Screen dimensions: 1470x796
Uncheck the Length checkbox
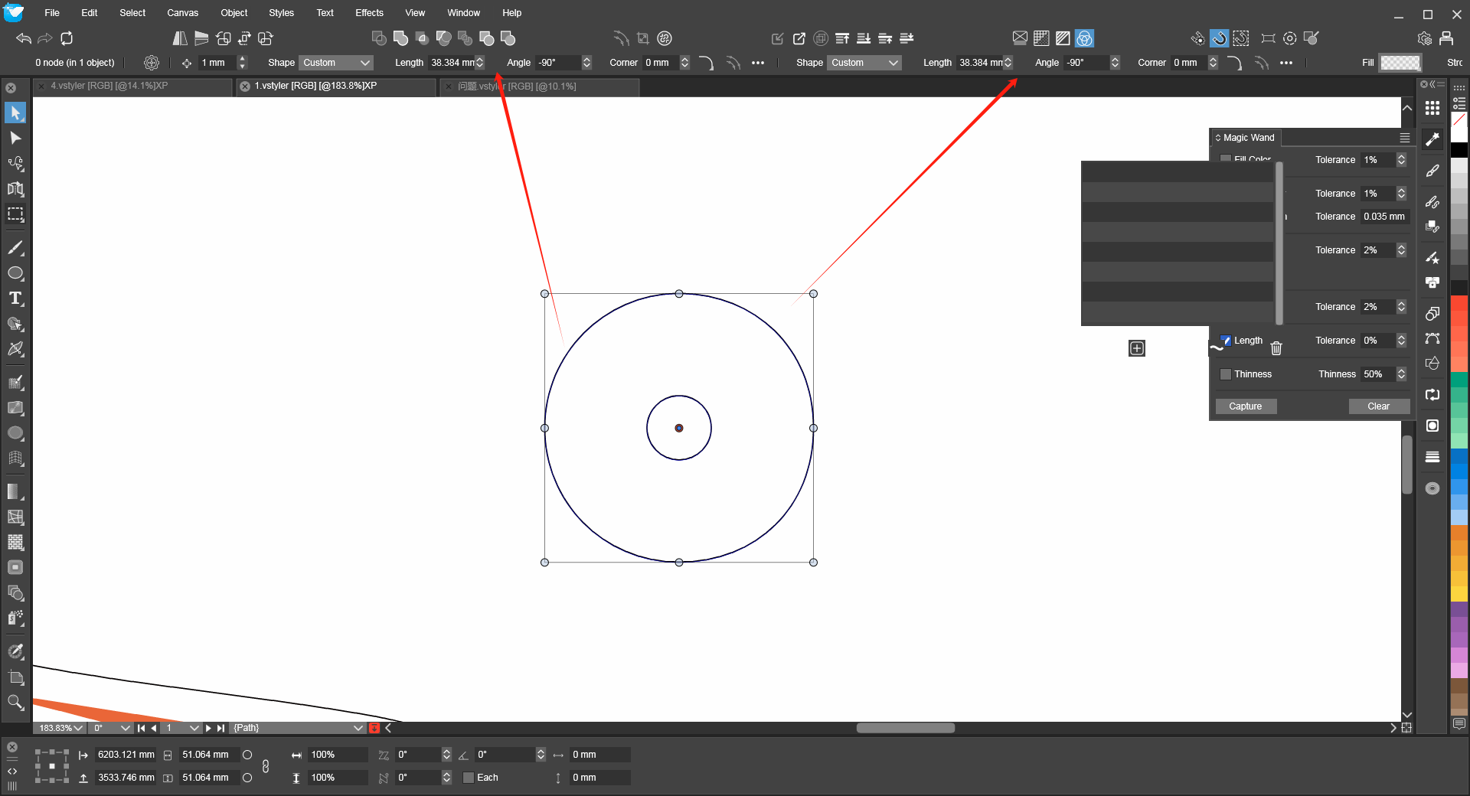1226,341
